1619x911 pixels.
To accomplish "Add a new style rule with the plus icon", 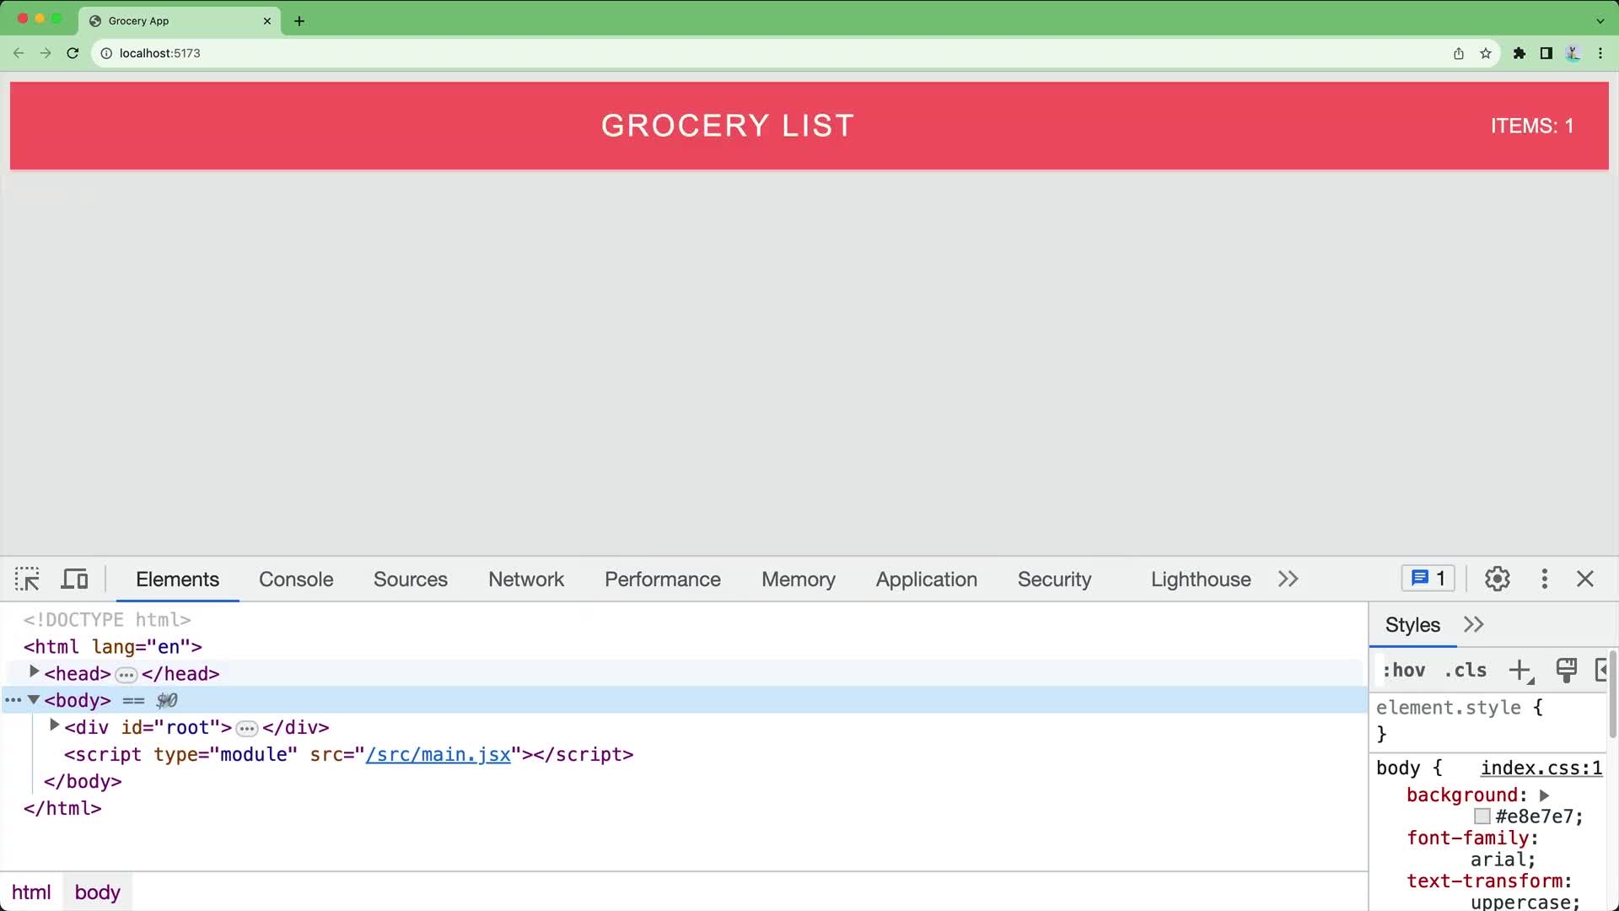I will point(1519,670).
